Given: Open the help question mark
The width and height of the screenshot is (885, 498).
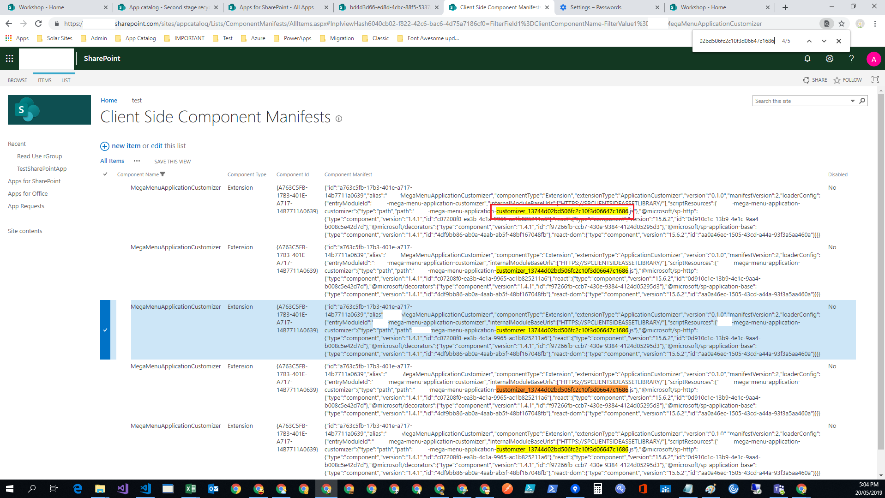Looking at the screenshot, I should 852,59.
